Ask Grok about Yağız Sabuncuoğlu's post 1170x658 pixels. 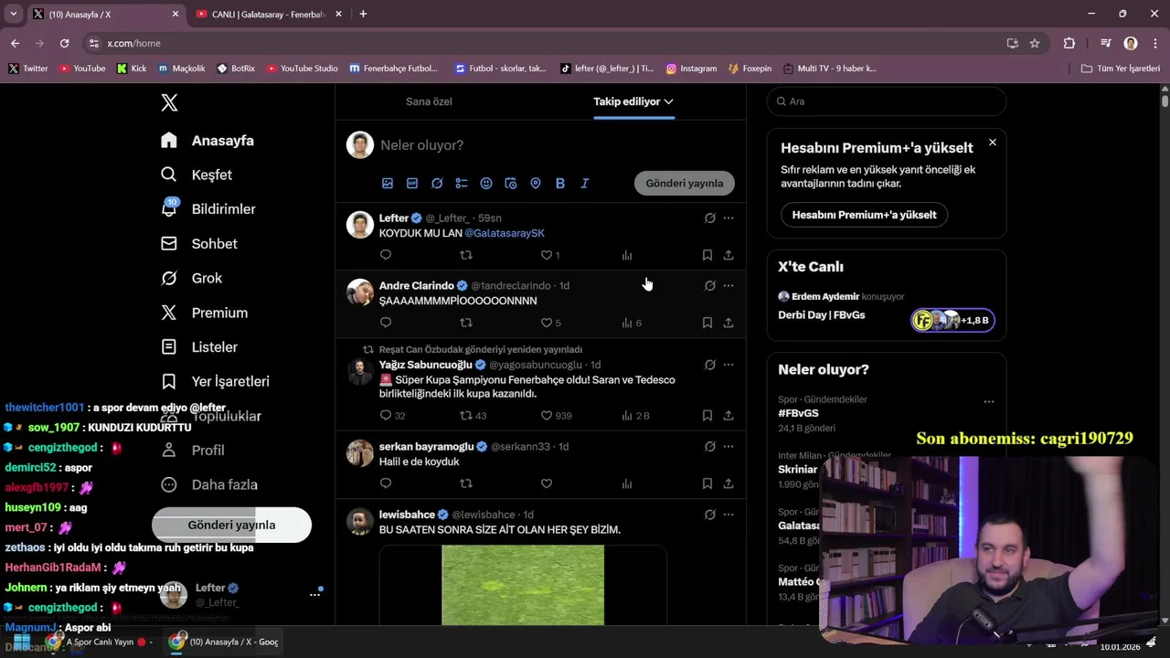pos(709,365)
